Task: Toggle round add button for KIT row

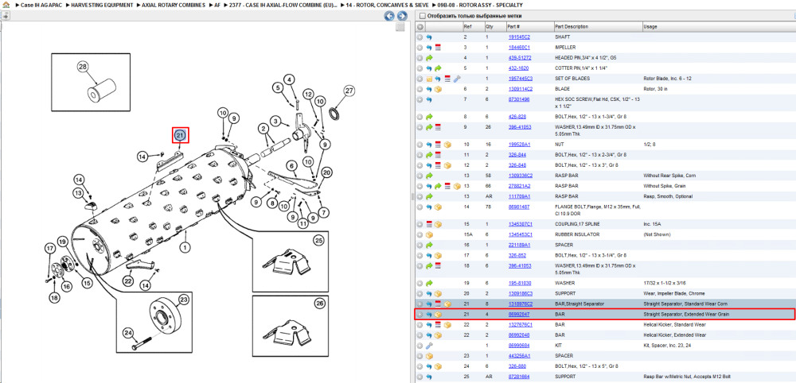Action: tap(419, 346)
